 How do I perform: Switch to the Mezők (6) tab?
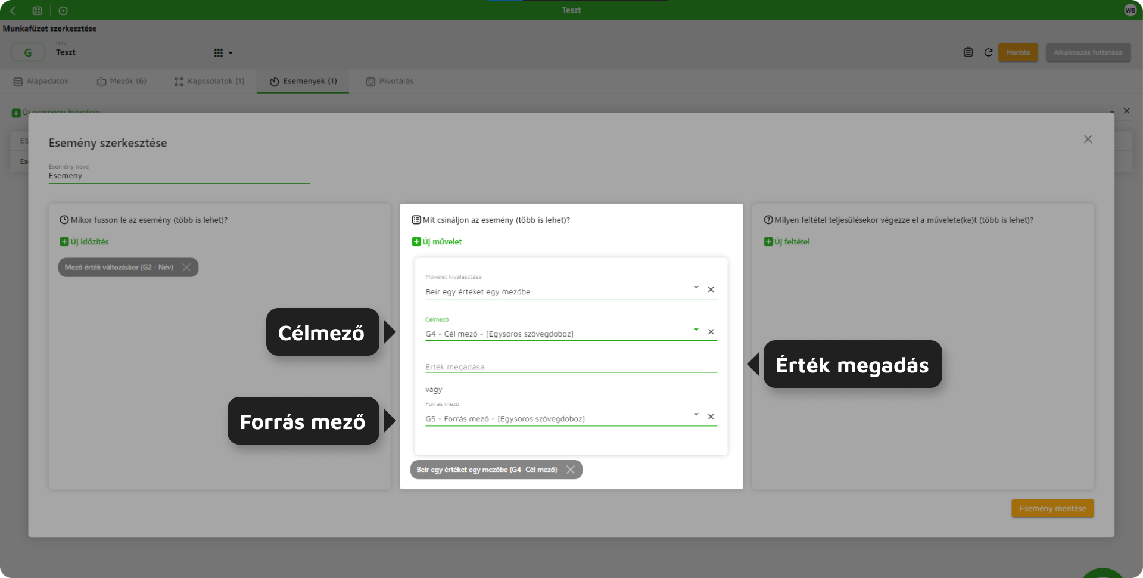(x=122, y=81)
